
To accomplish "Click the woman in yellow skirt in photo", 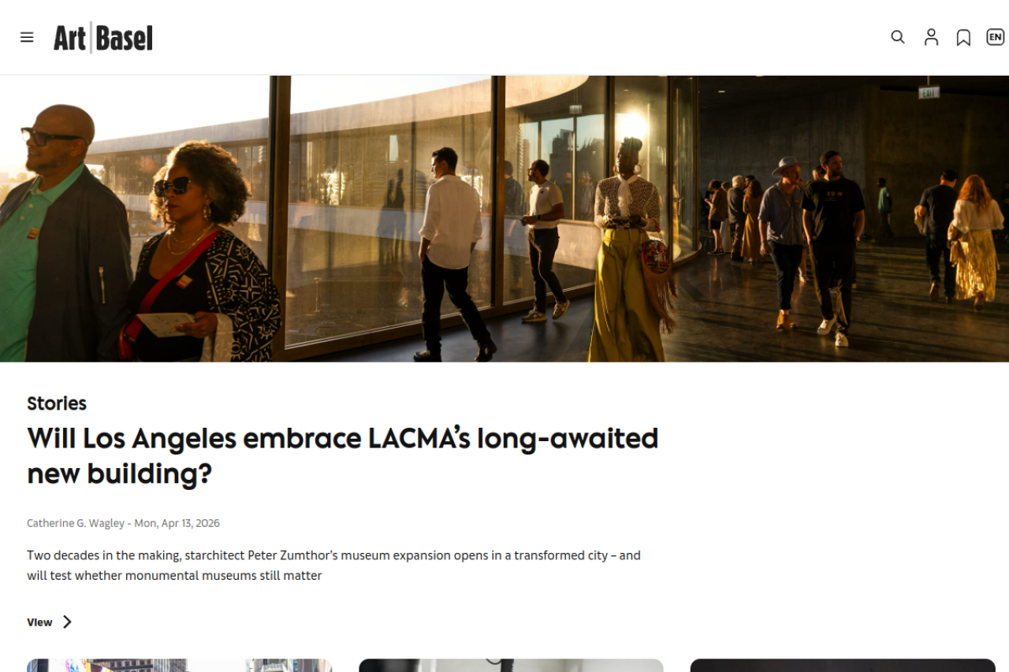I will [x=627, y=252].
